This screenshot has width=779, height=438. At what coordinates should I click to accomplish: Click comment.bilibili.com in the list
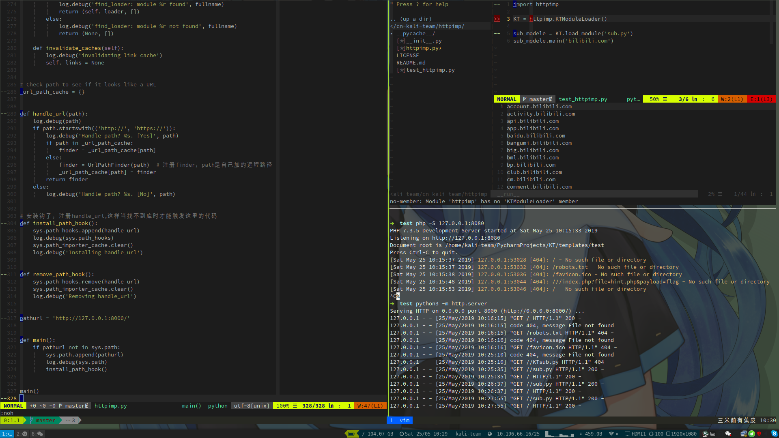coord(539,187)
